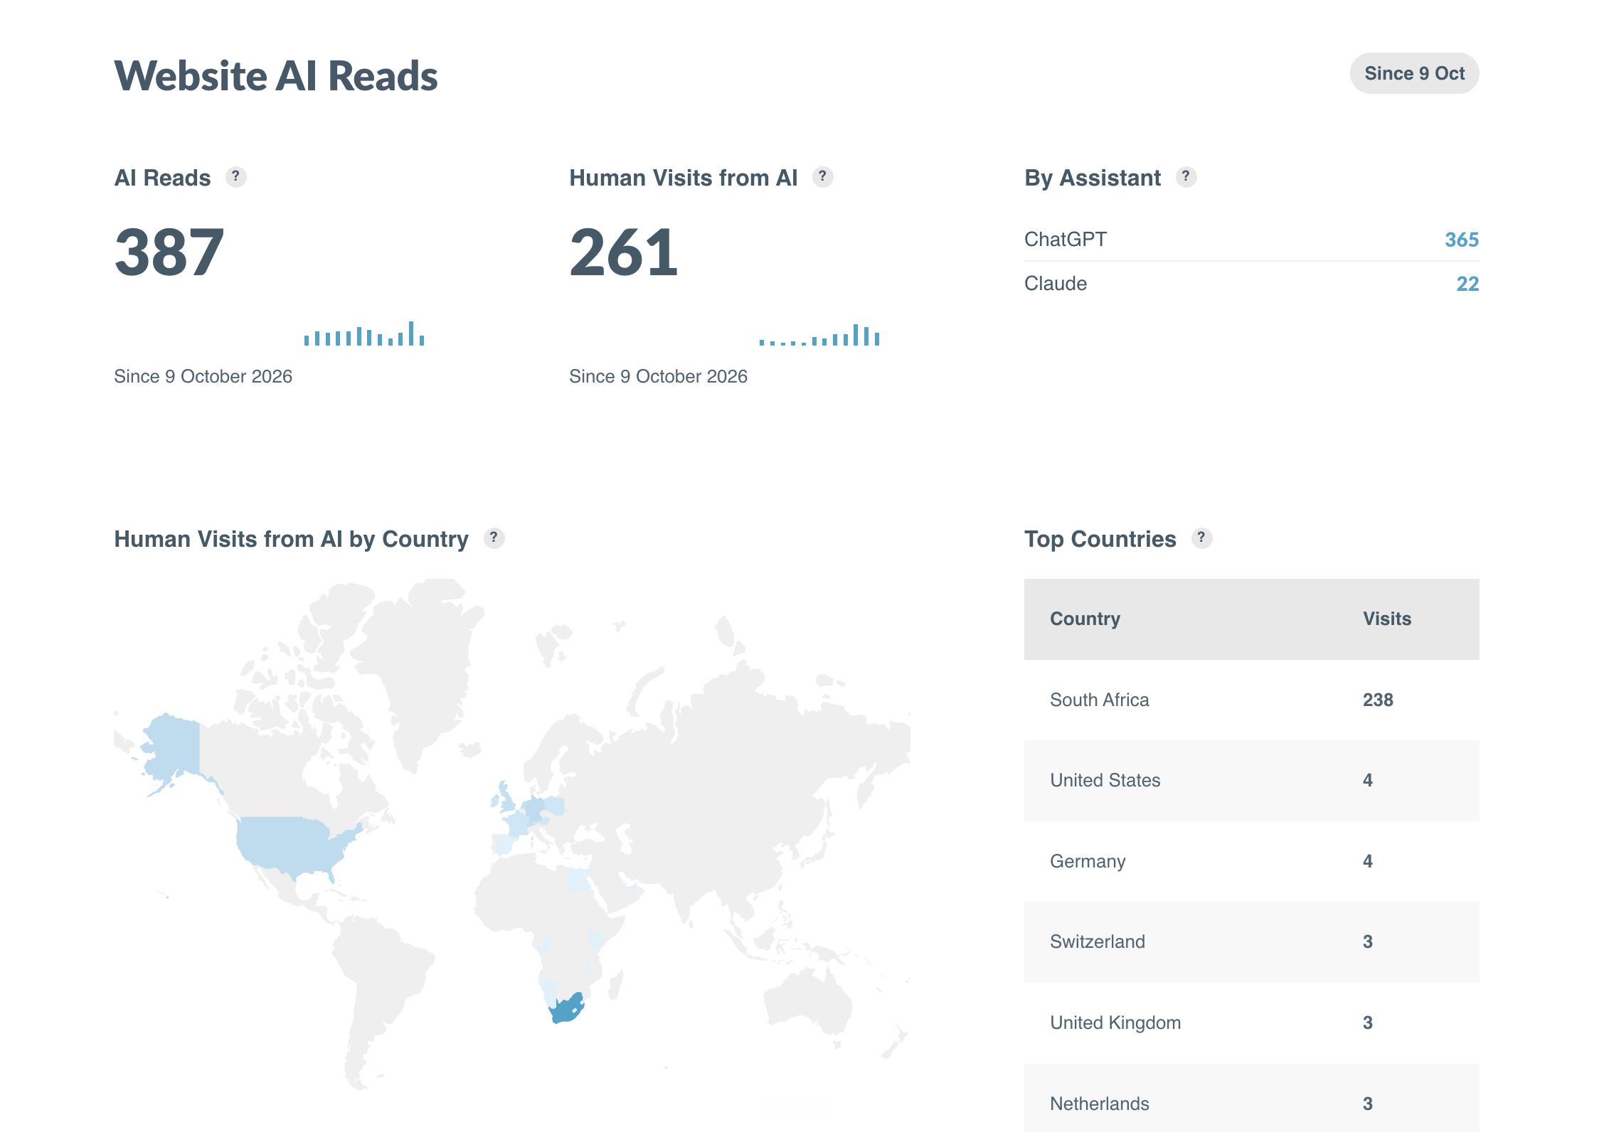Click the ChatGPT count 365
This screenshot has height=1132, width=1609.
tap(1461, 240)
